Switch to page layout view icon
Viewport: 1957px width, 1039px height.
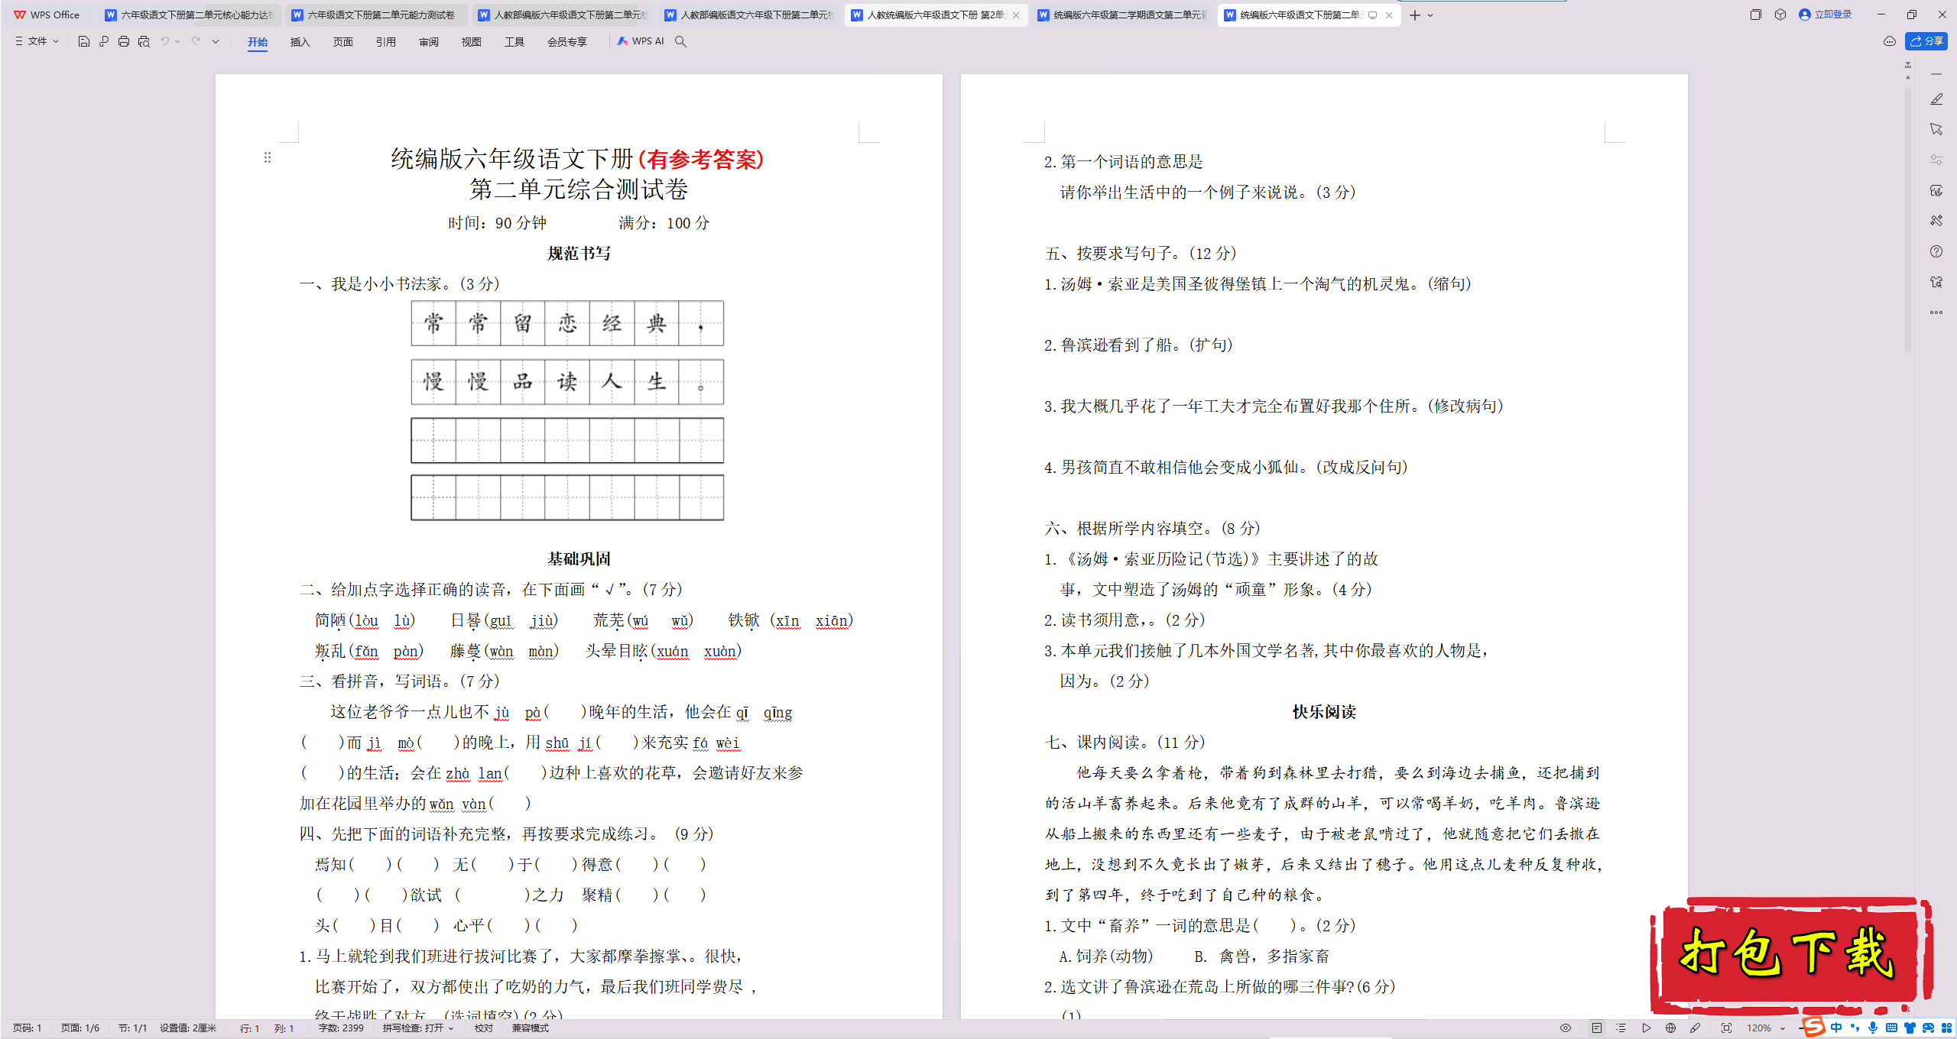[1597, 1028]
